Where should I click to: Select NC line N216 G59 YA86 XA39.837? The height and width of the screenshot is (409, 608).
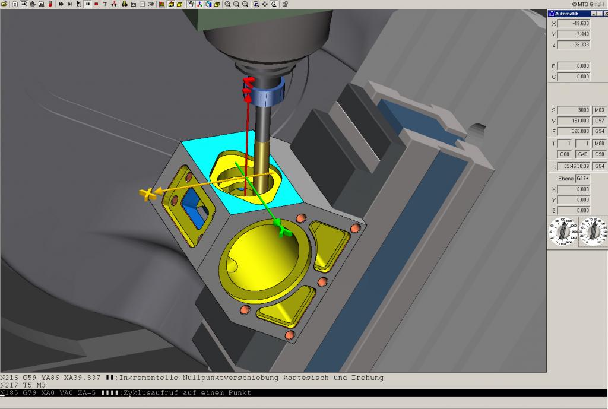pyautogui.click(x=192, y=378)
